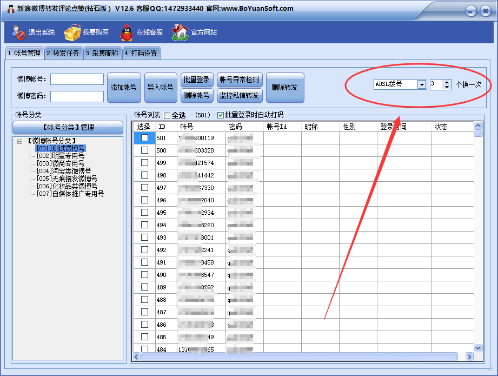Click the 微博密码 input field

pos(77,96)
